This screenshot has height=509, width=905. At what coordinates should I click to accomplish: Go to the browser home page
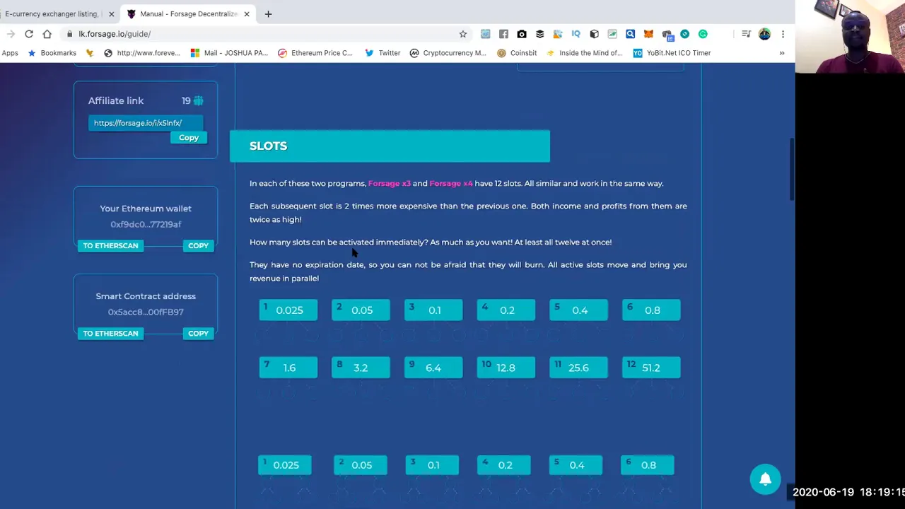(47, 34)
